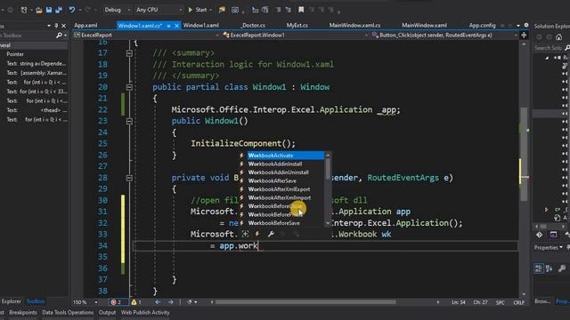570x320 pixels.
Task: Open the Breakpoints panel tab
Action: pos(23,312)
